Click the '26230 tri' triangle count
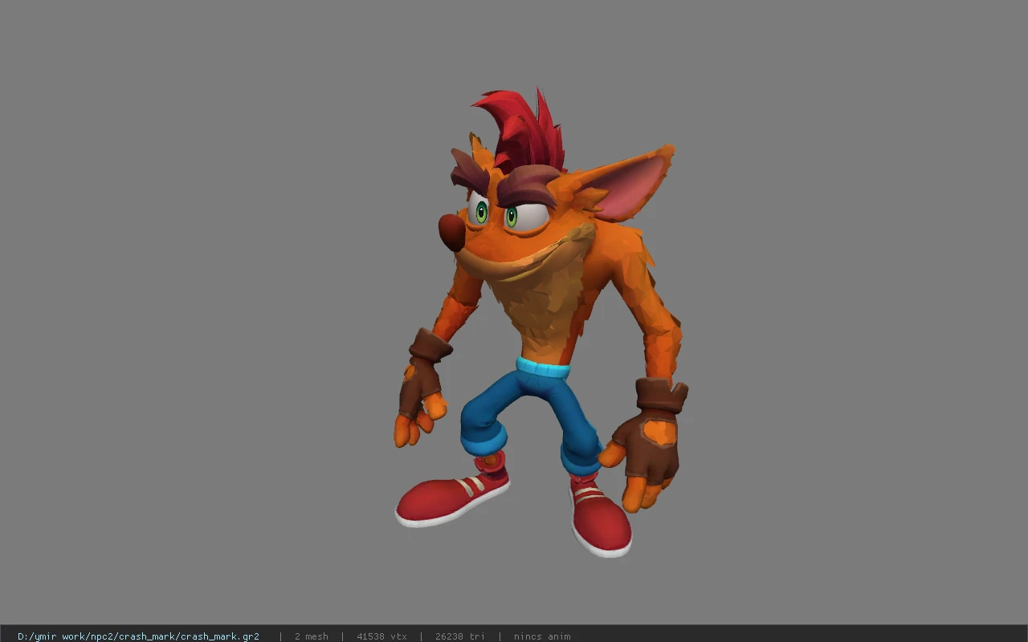The width and height of the screenshot is (1028, 642). tap(459, 636)
